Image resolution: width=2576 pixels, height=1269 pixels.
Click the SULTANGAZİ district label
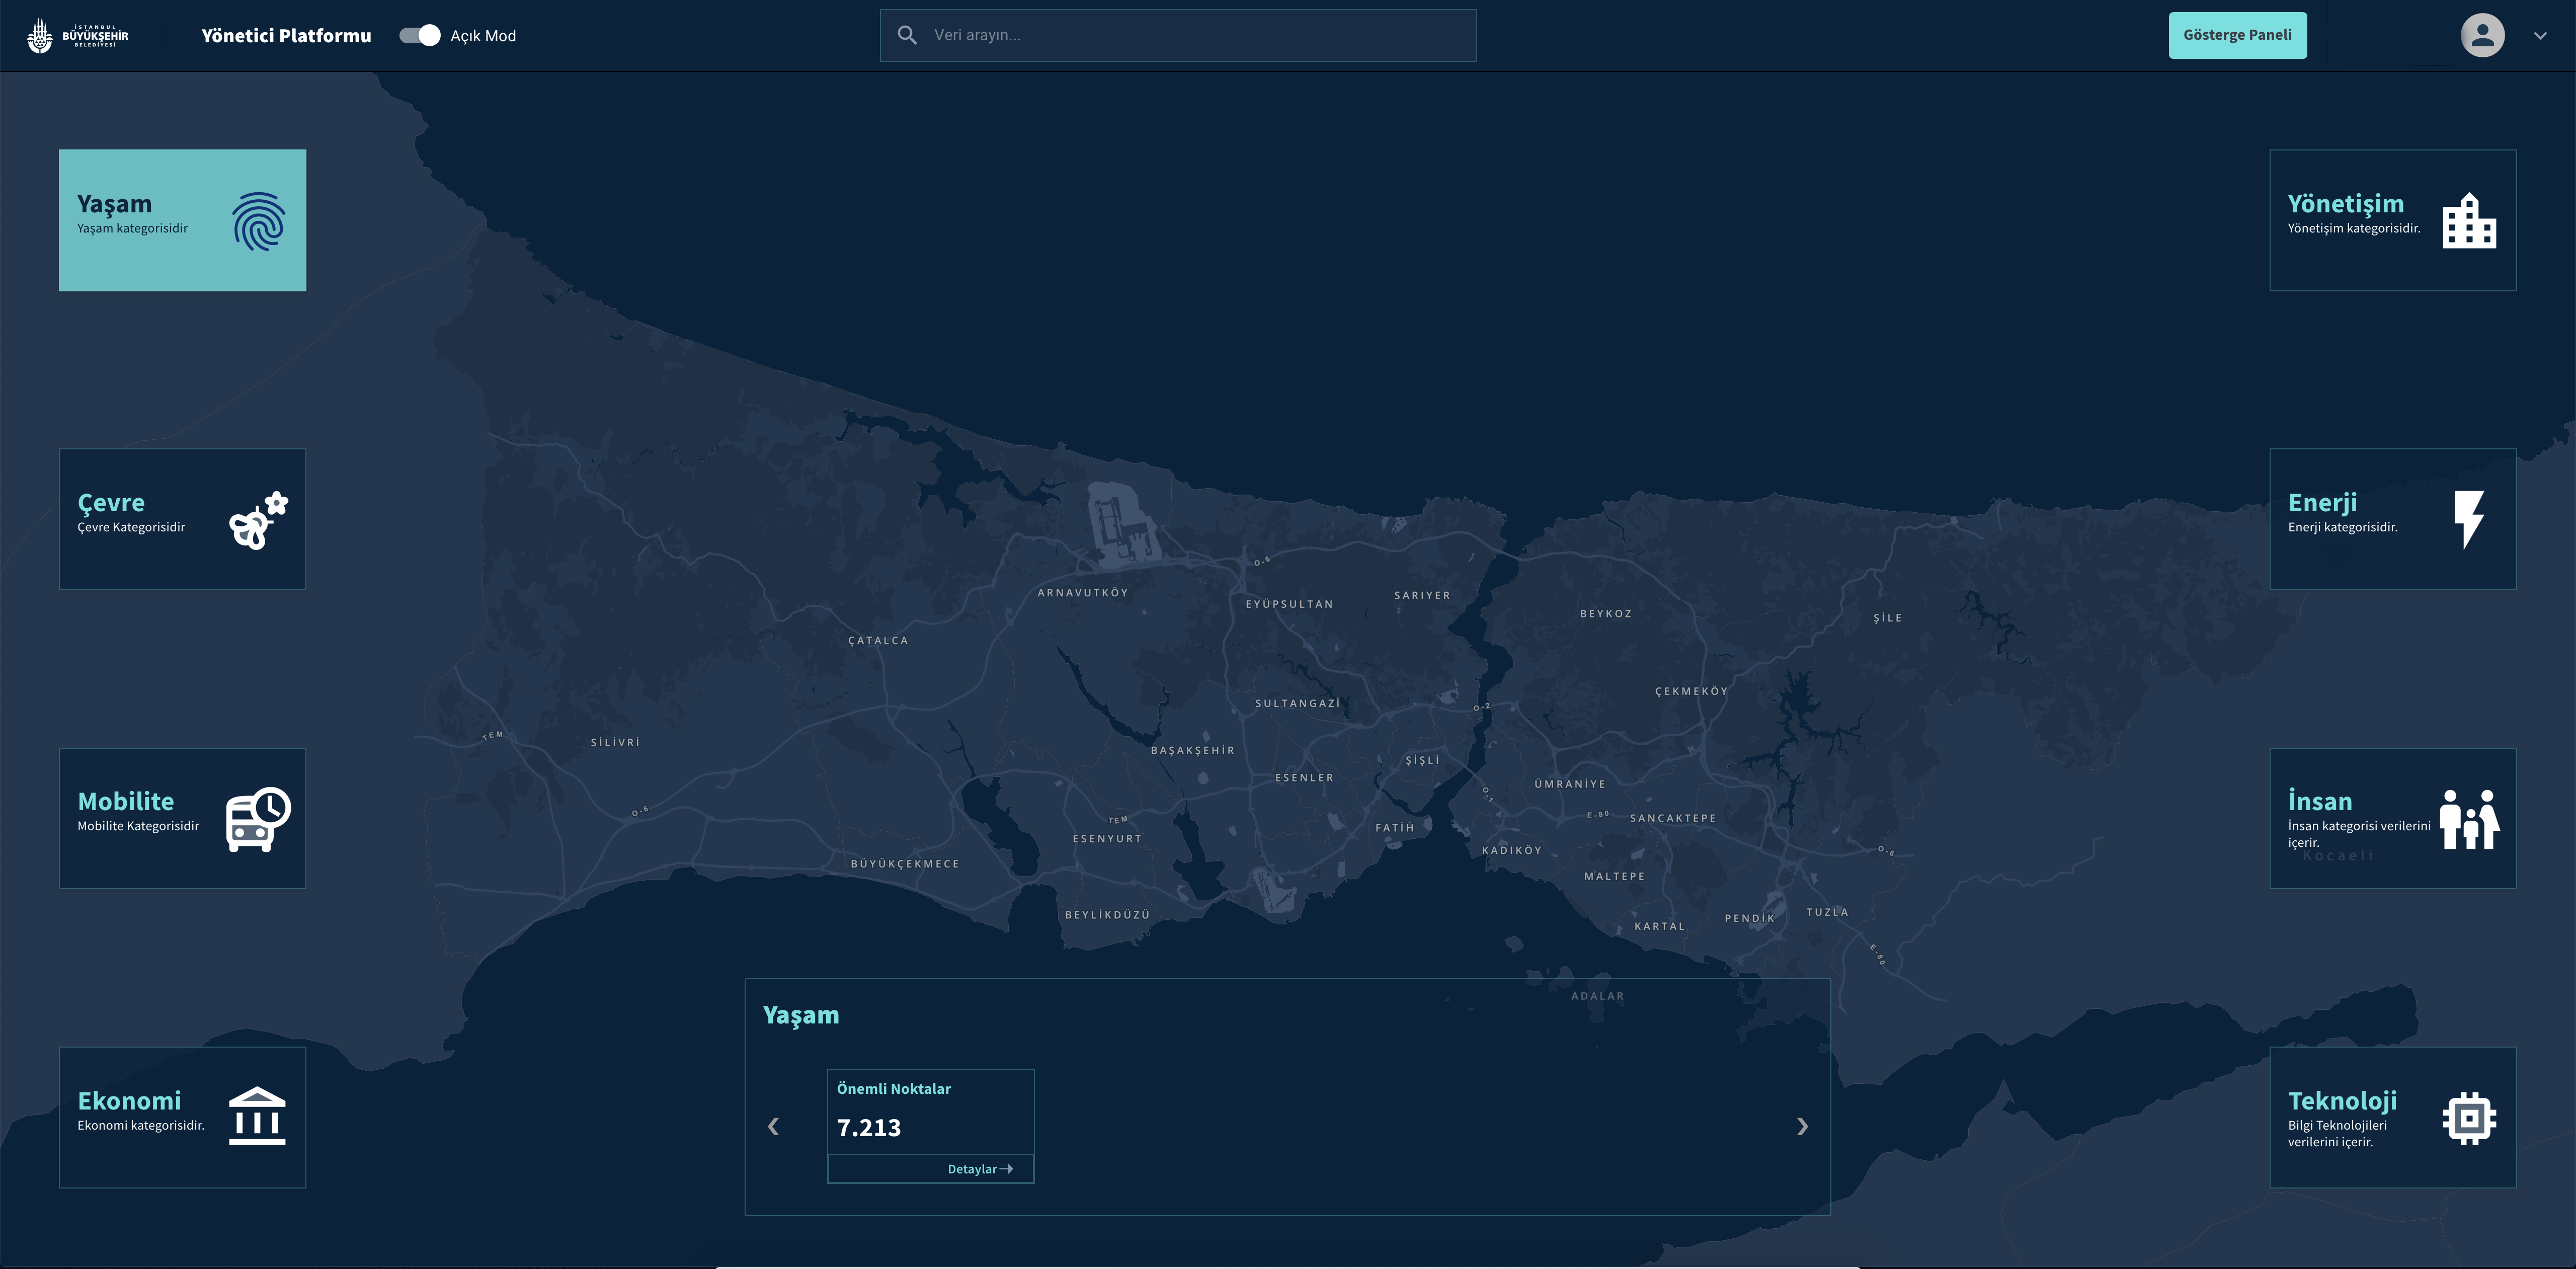coord(1298,704)
